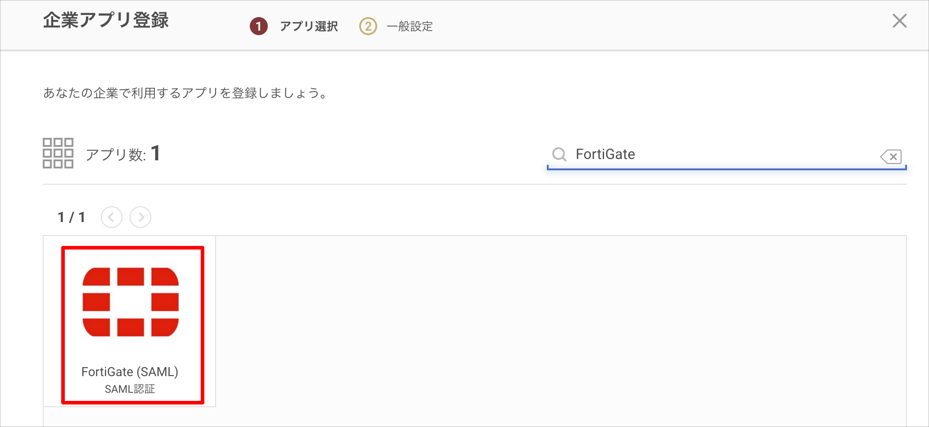This screenshot has height=427, width=929.
Task: Click the FortiGate (SAML) app name
Action: coord(130,372)
